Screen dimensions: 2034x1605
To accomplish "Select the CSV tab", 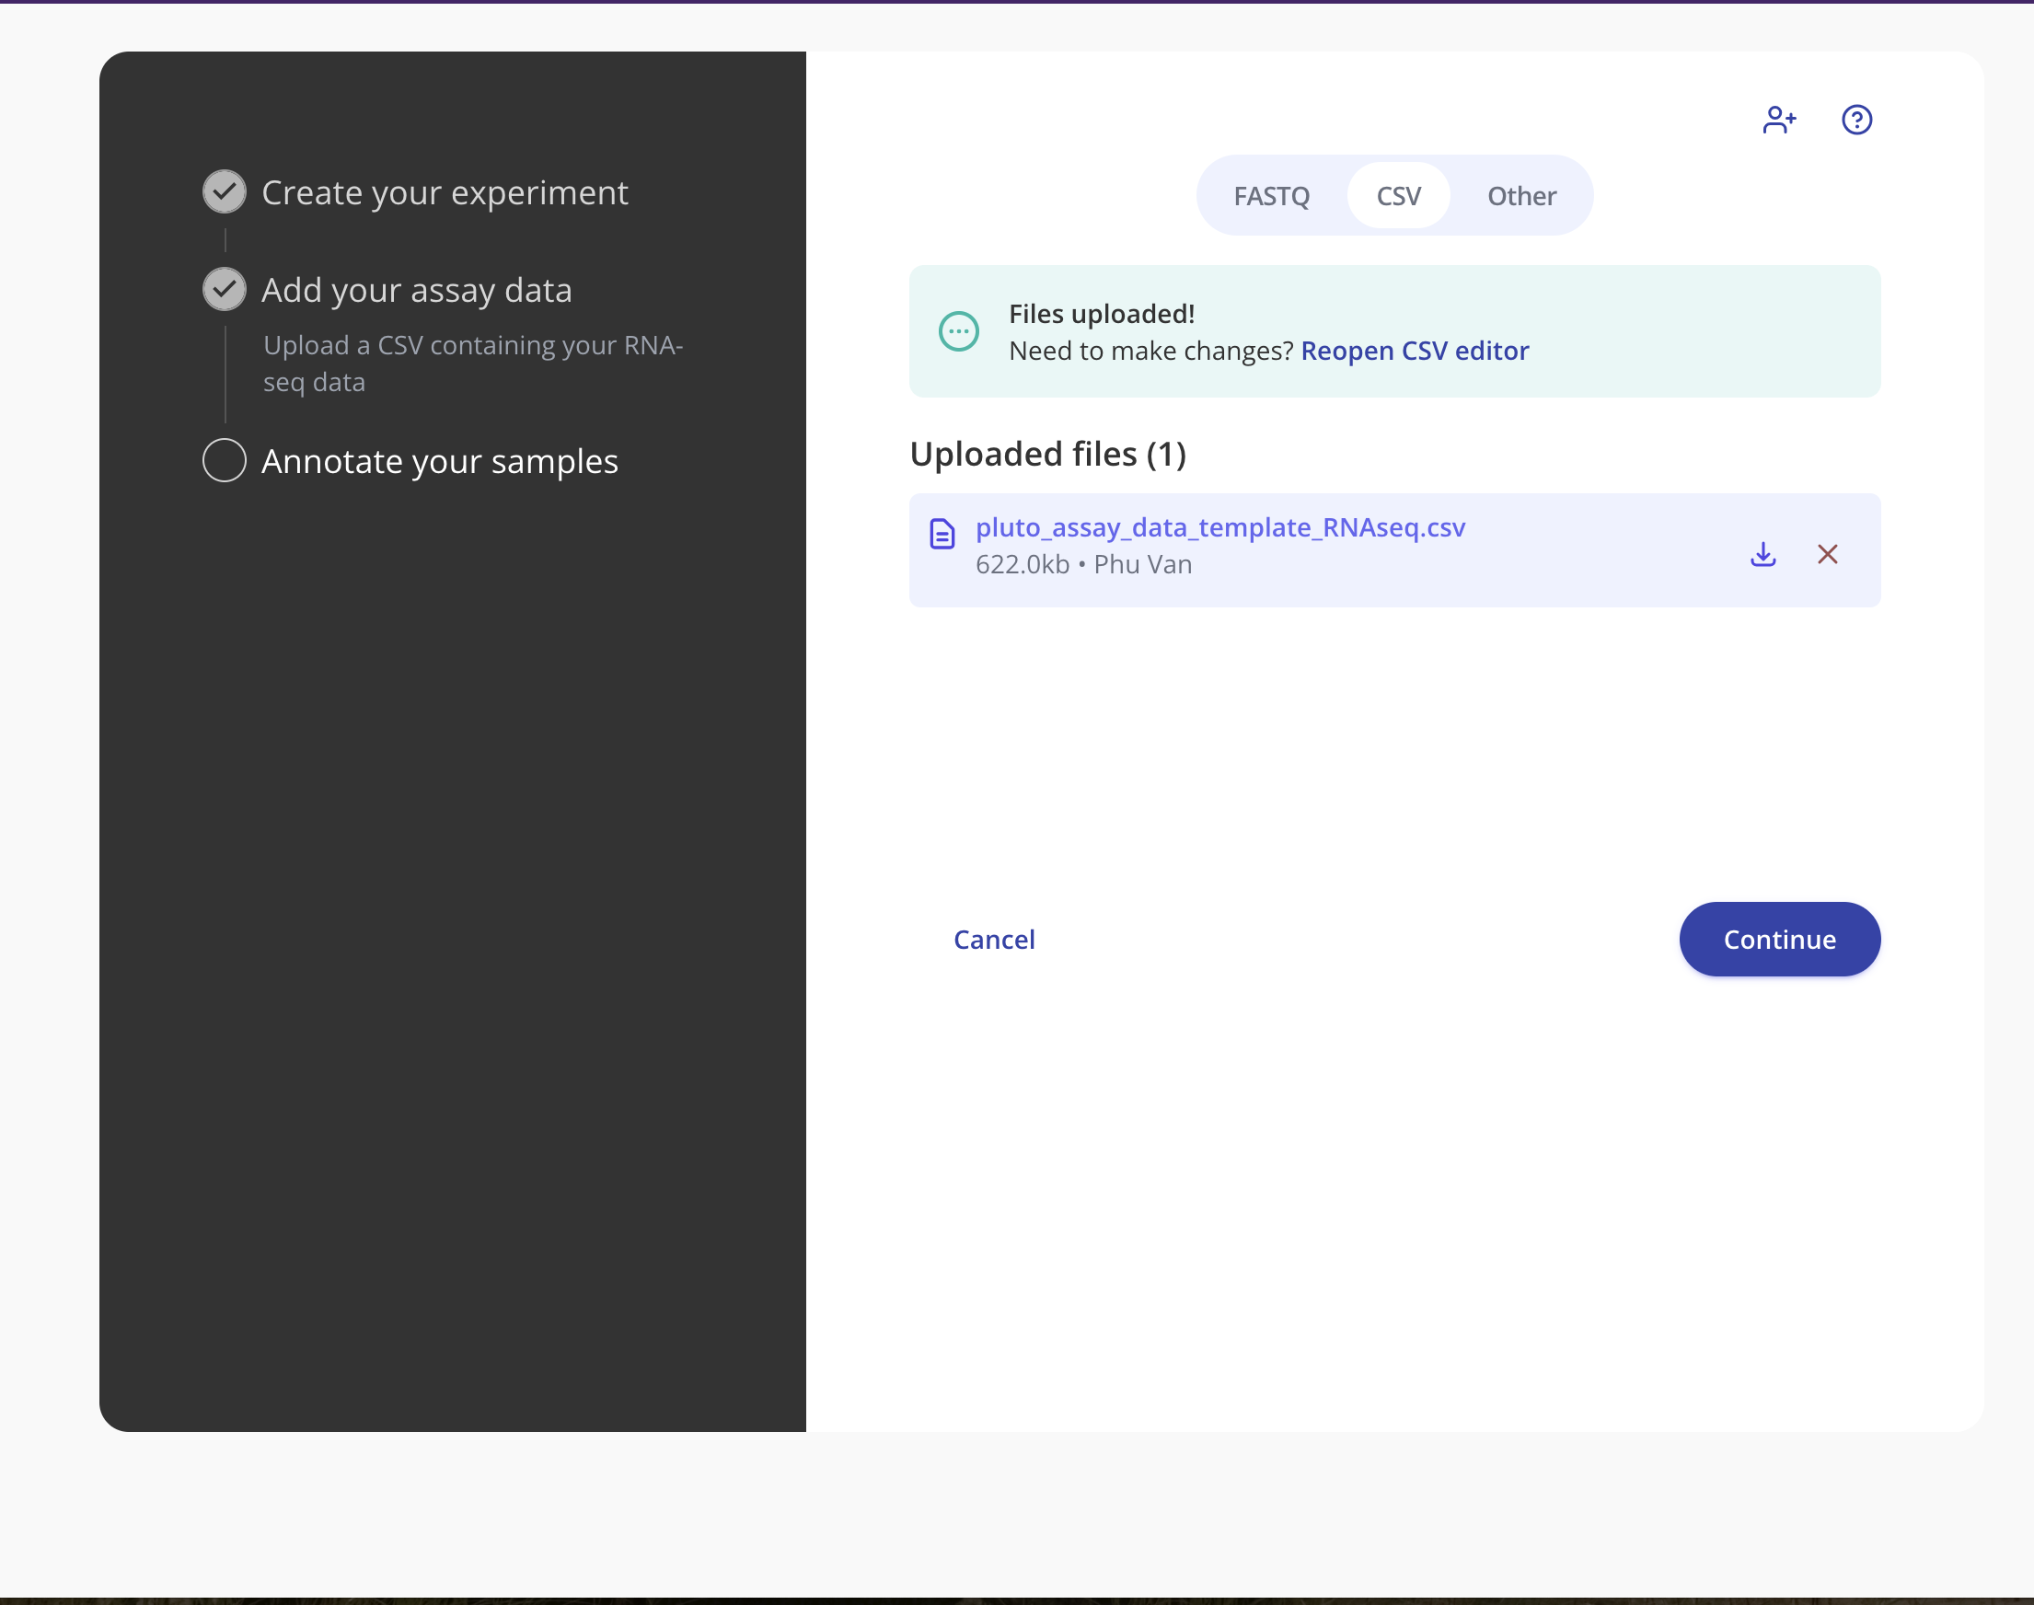I will tap(1398, 196).
